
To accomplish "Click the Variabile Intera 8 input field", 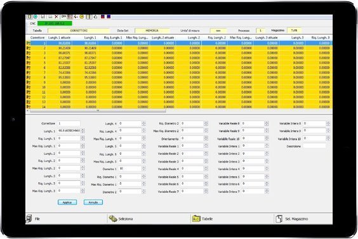I will tap(314, 123).
